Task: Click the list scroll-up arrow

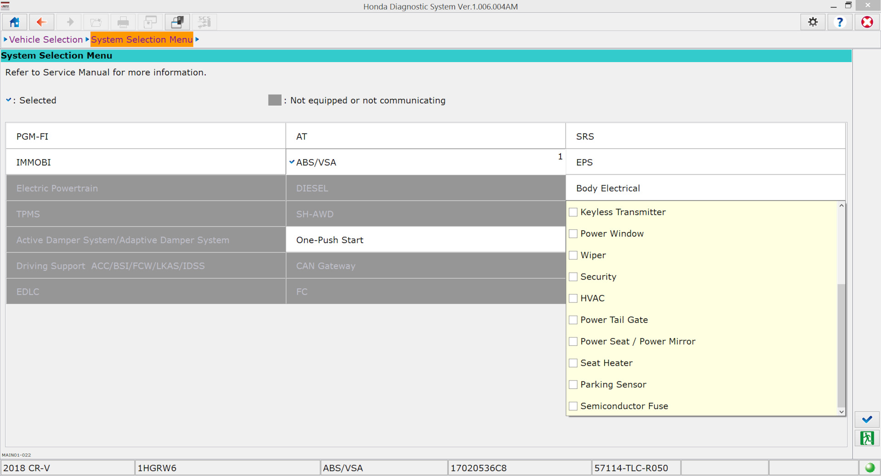Action: (841, 206)
